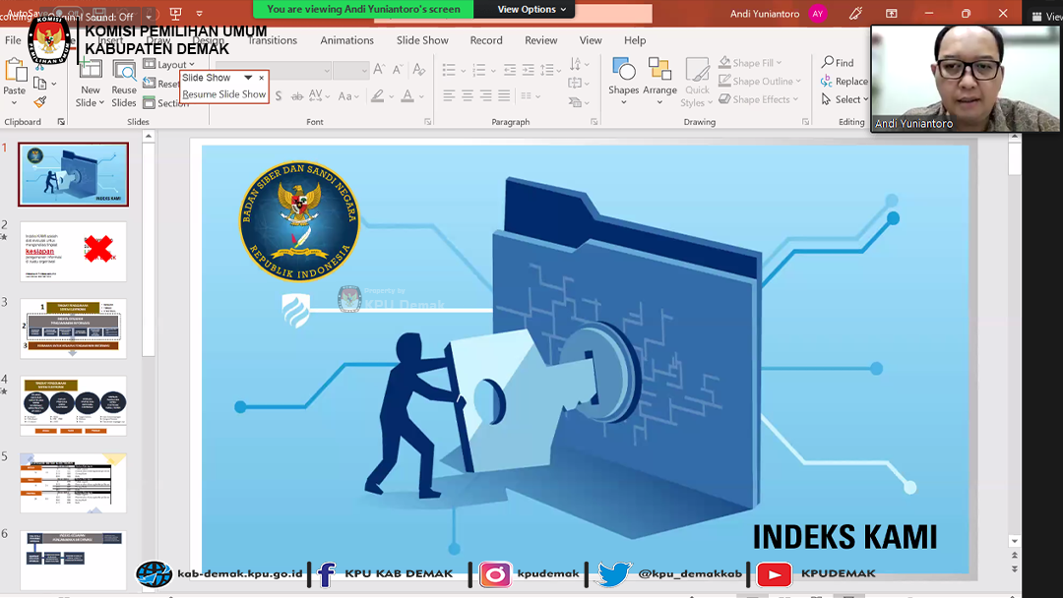
Task: Switch to the Review tab
Action: click(540, 40)
